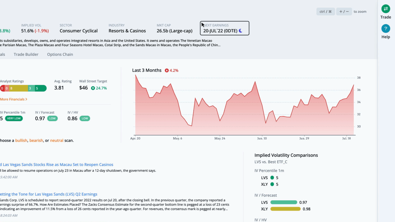Click the XLY IV / Forecast yellow bar
The image size is (395, 222).
[286, 209]
